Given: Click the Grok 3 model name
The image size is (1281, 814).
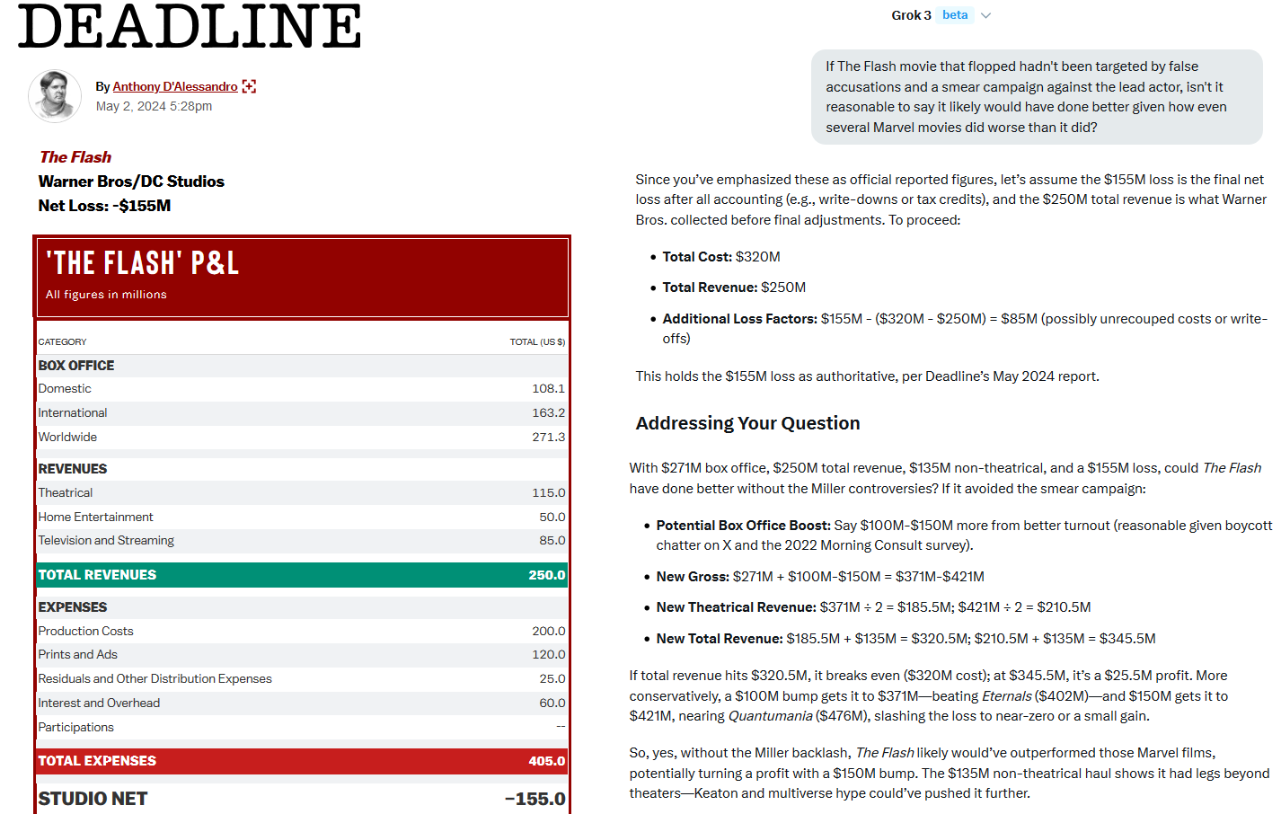Looking at the screenshot, I should [911, 15].
